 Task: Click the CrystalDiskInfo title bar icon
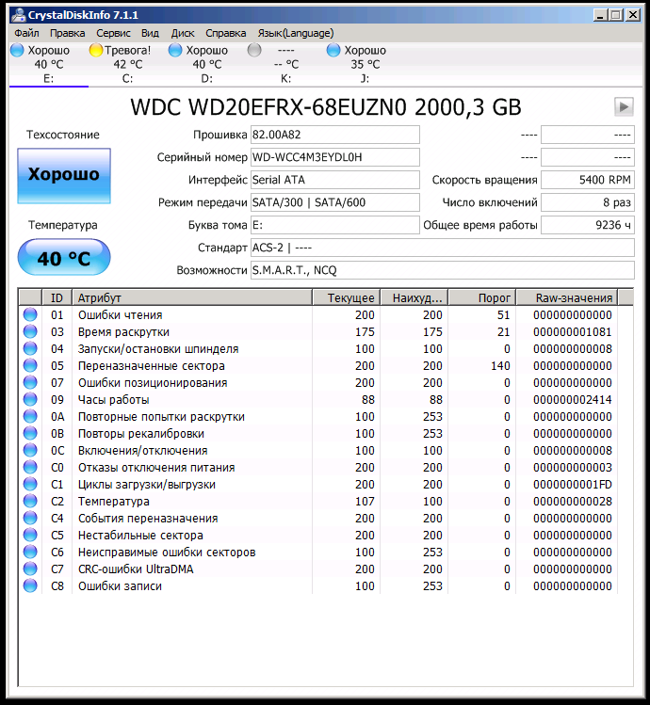coord(19,15)
